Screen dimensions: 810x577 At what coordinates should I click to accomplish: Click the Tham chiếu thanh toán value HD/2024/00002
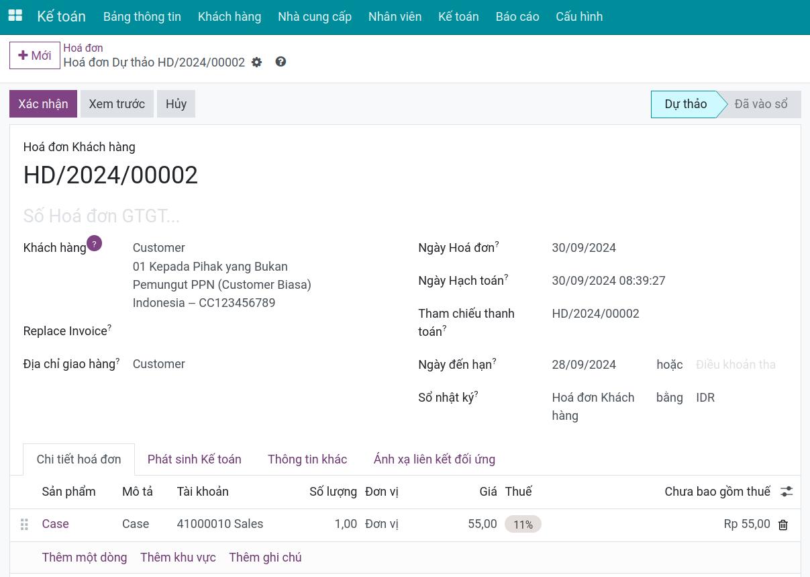[x=595, y=314]
